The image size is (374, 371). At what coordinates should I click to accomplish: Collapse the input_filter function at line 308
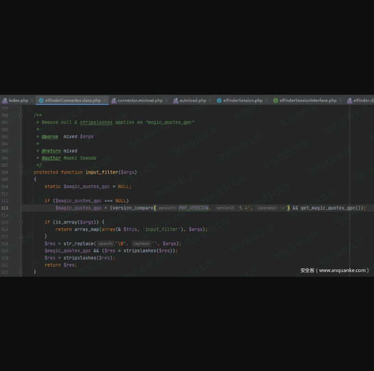21,172
